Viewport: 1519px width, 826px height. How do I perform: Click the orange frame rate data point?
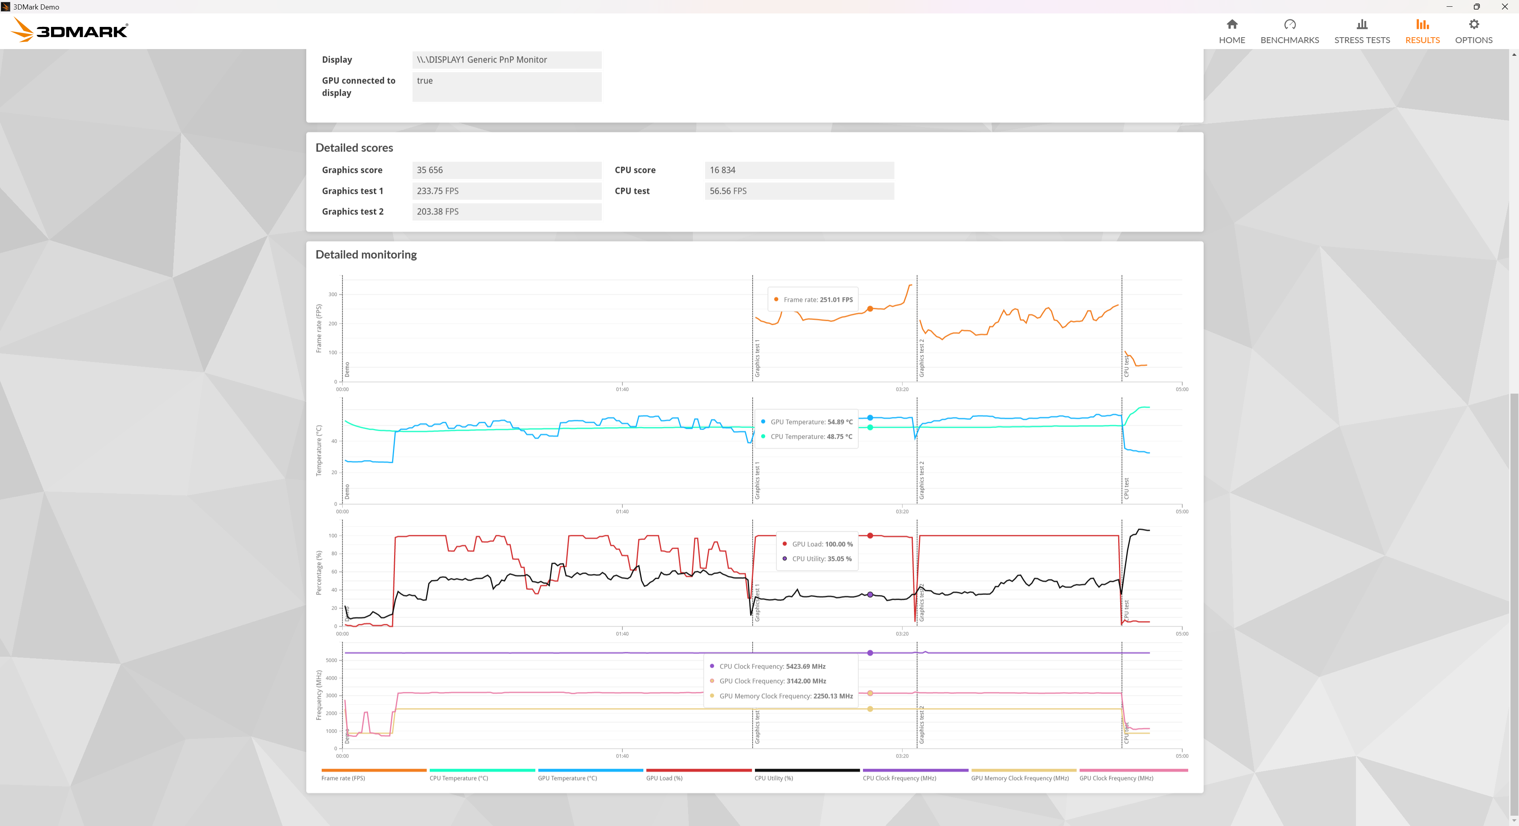click(870, 308)
